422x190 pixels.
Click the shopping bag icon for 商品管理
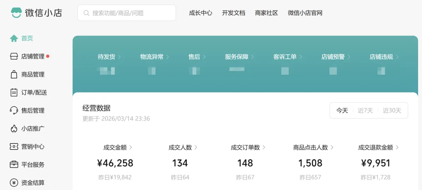(x=14, y=75)
